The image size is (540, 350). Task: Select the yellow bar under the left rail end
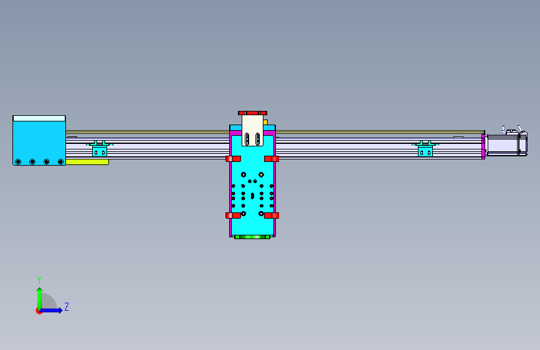[x=87, y=162]
